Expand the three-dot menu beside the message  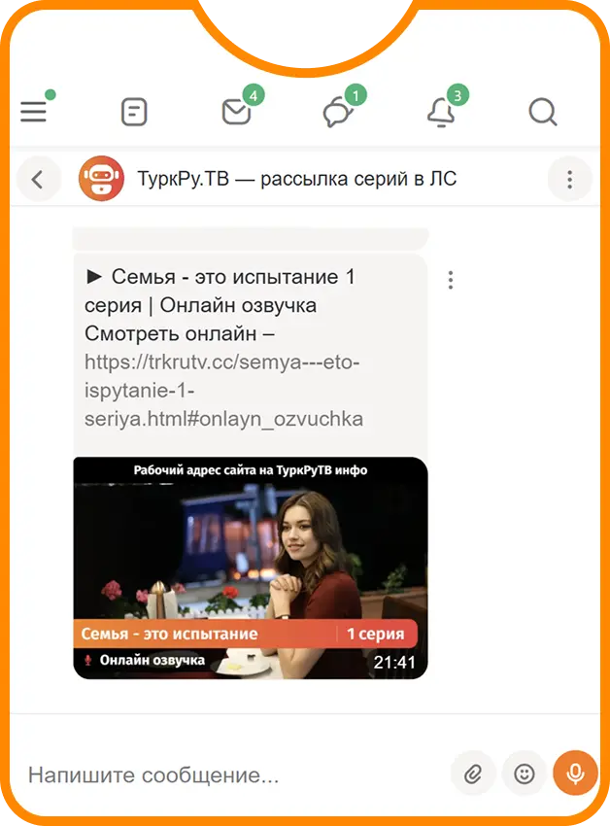click(451, 280)
